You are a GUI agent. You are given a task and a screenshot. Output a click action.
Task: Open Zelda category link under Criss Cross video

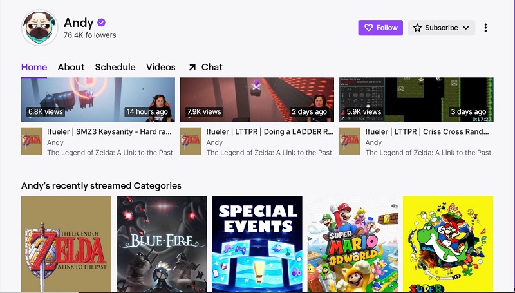pyautogui.click(x=428, y=153)
